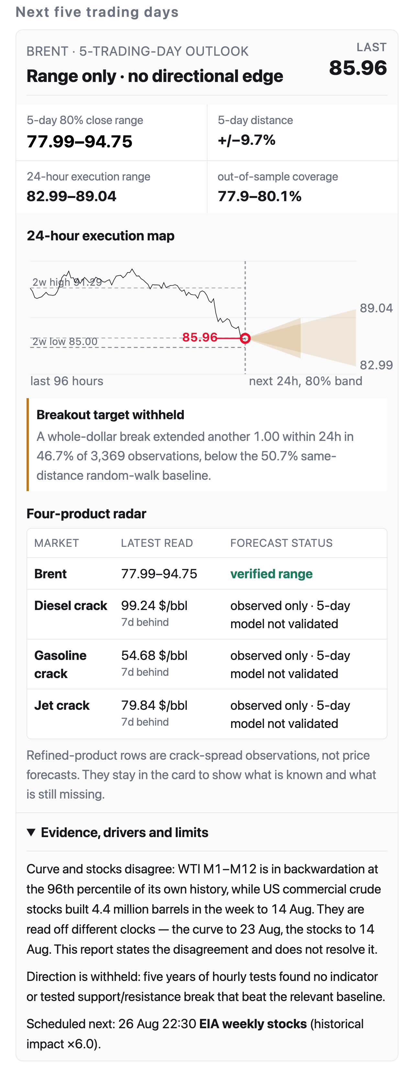Screen dimensions: 414x1082
Task: Collapse the Evidence, drivers and limits triangle
Action: coord(31,832)
